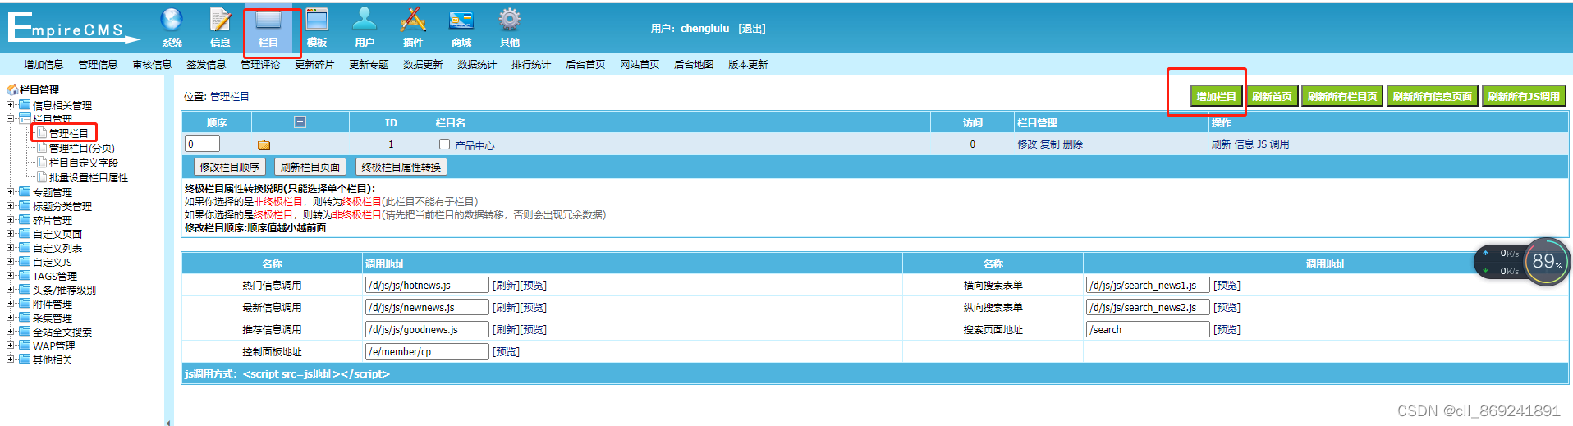Click the 终极栏目属性转换 button

[x=401, y=167]
